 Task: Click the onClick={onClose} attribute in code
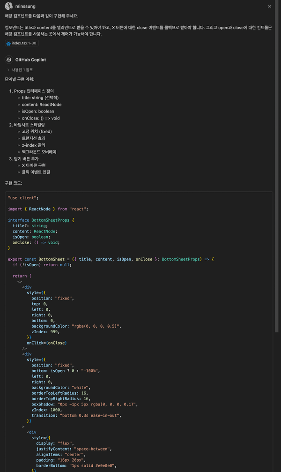[x=46, y=343]
